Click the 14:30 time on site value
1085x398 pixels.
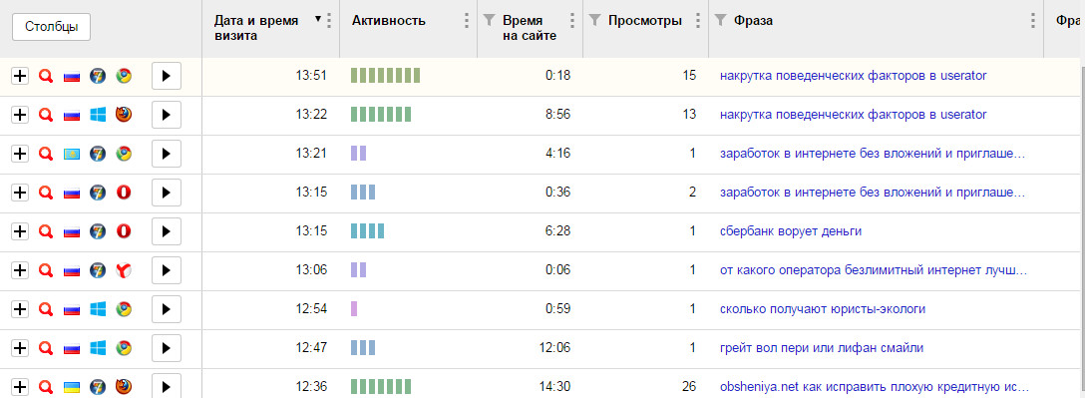[x=554, y=386]
